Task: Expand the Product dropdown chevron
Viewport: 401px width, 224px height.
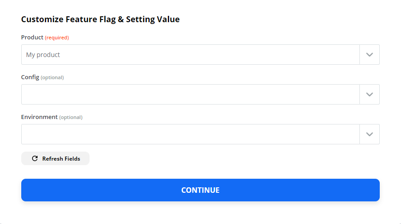Action: [x=369, y=55]
